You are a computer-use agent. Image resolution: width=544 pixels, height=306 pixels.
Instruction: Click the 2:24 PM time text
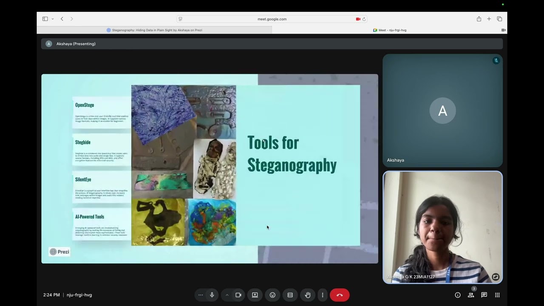pos(51,295)
